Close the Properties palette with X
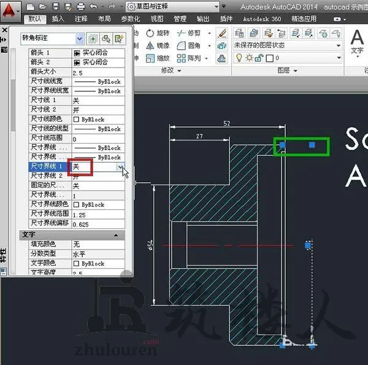This screenshot has width=368, height=365. pyautogui.click(x=4, y=30)
